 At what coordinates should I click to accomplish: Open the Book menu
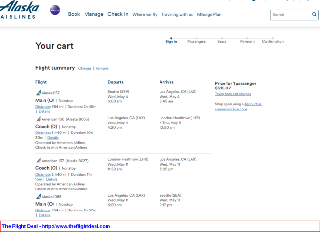pos(74,14)
